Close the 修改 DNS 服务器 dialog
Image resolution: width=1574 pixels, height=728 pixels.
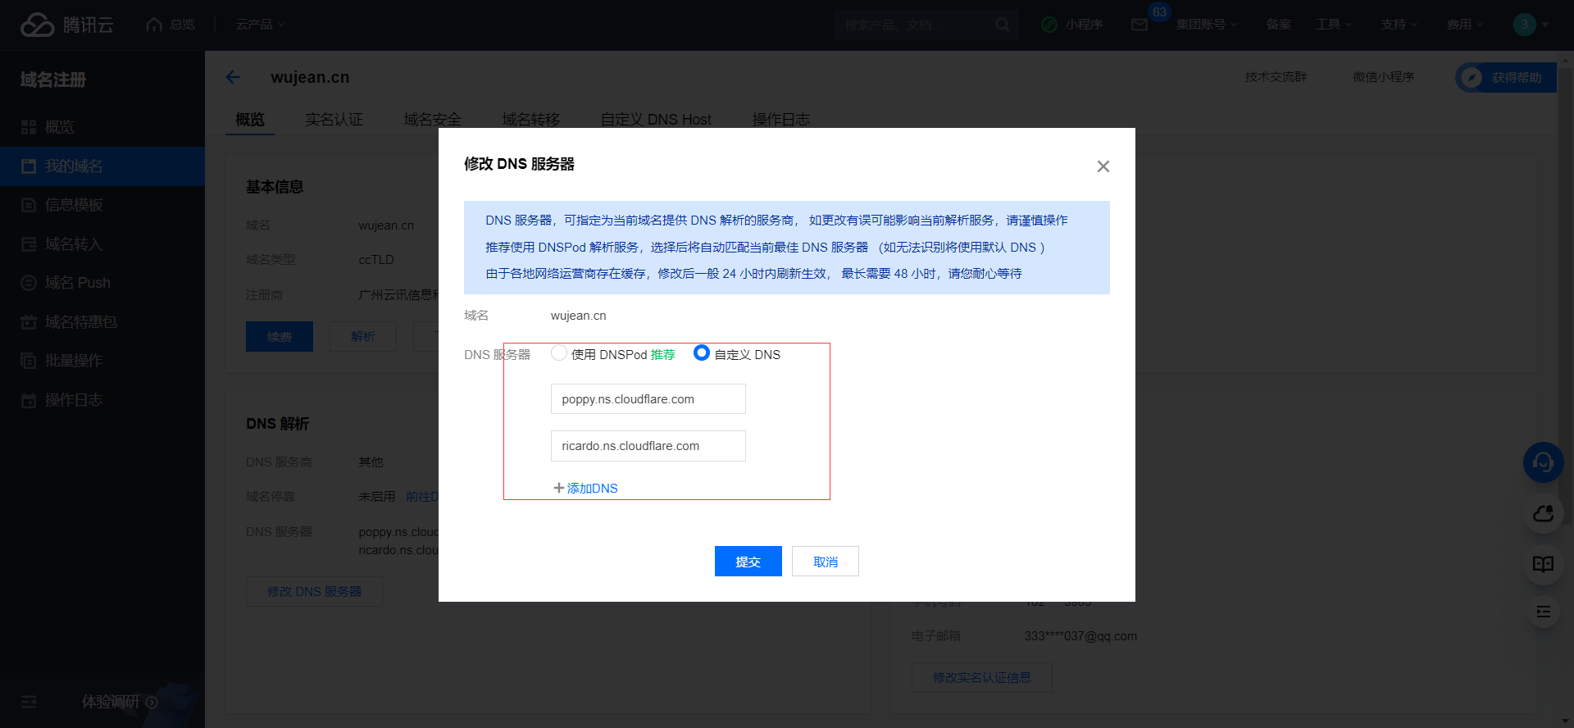[1103, 166]
